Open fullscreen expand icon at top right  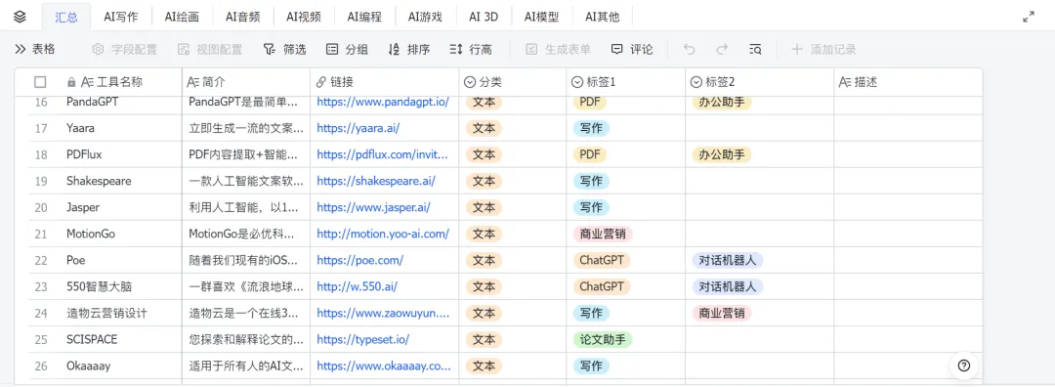click(x=1028, y=17)
